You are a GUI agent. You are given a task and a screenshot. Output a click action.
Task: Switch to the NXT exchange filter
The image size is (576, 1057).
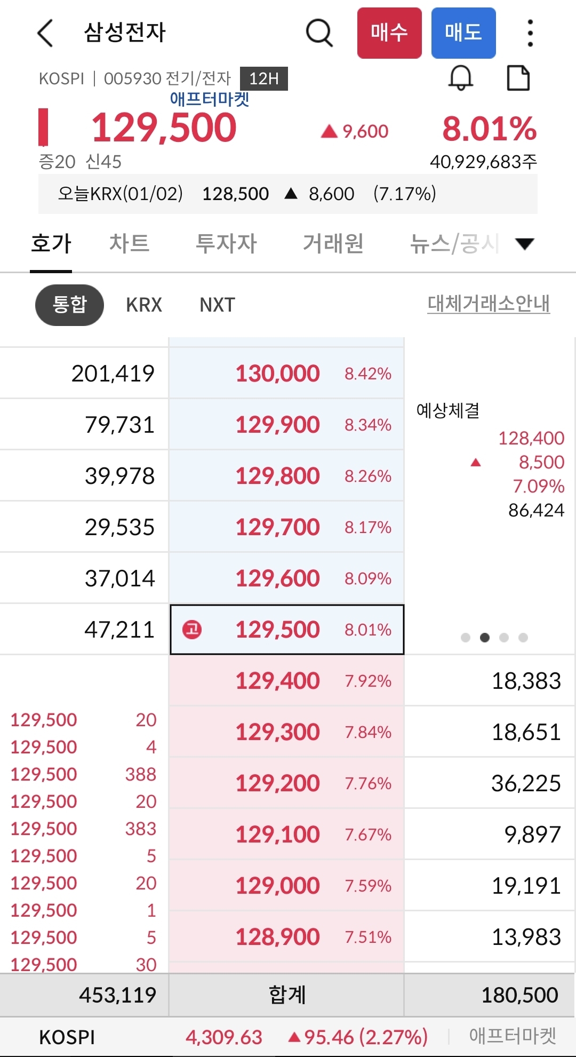click(x=217, y=305)
